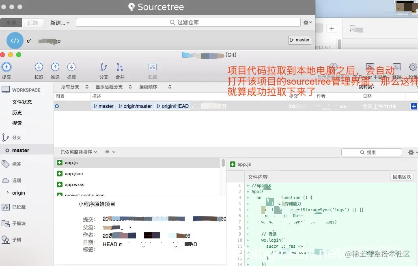Select the 已贮藏 stashes sidebar section

click(x=19, y=207)
